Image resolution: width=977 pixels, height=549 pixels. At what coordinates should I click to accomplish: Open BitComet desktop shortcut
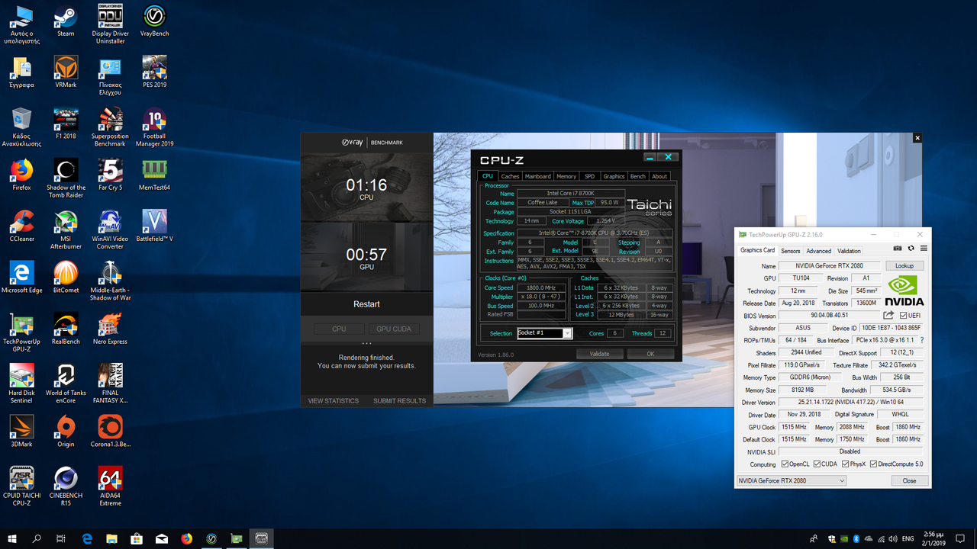(x=66, y=277)
